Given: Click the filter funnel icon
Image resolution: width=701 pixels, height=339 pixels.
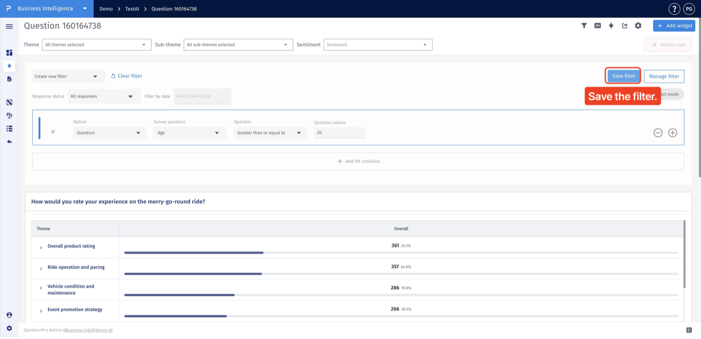Looking at the screenshot, I should click(584, 26).
